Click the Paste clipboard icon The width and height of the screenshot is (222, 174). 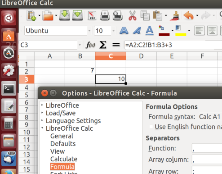coord(158,15)
